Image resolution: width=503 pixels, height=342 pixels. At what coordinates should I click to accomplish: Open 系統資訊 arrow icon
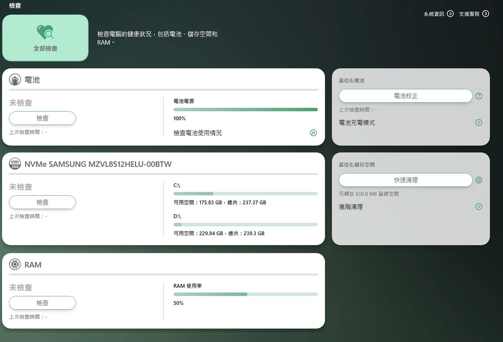pyautogui.click(x=450, y=14)
